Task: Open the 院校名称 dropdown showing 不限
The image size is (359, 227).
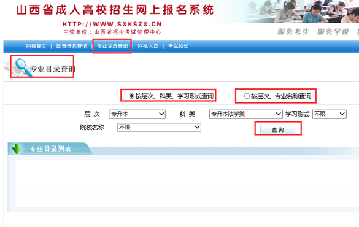Action: pyautogui.click(x=159, y=127)
